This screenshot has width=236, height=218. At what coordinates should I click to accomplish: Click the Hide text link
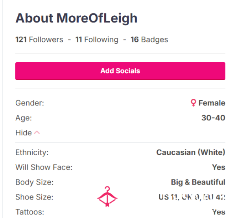point(24,133)
